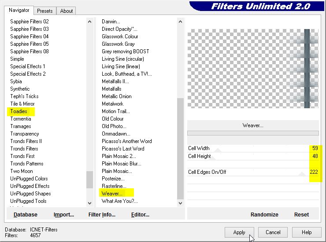Click Import... to add filters
Screen dimensions: 326x242
63,215
